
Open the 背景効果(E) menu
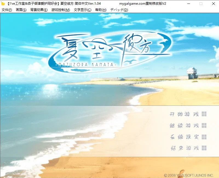39,10
